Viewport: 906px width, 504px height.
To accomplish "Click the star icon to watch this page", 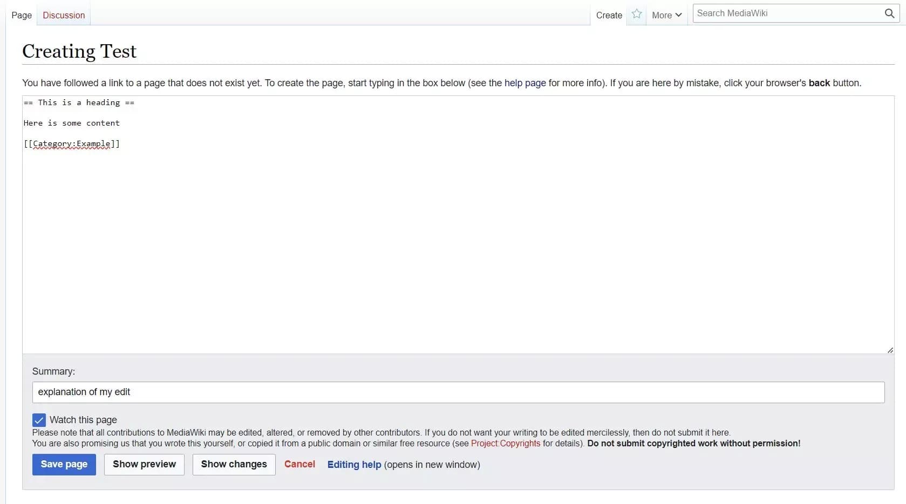I will point(637,15).
